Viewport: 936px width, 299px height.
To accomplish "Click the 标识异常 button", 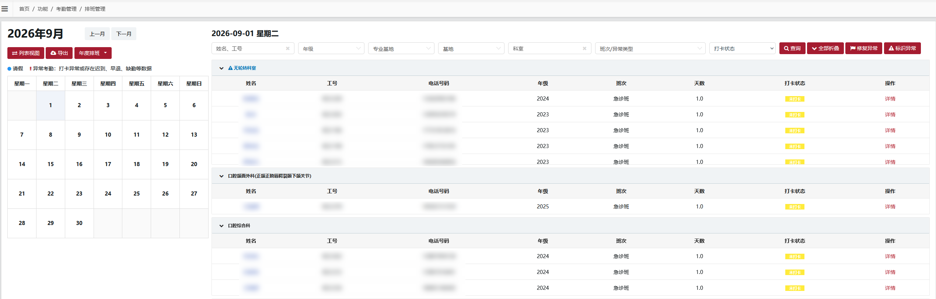I will [x=902, y=48].
